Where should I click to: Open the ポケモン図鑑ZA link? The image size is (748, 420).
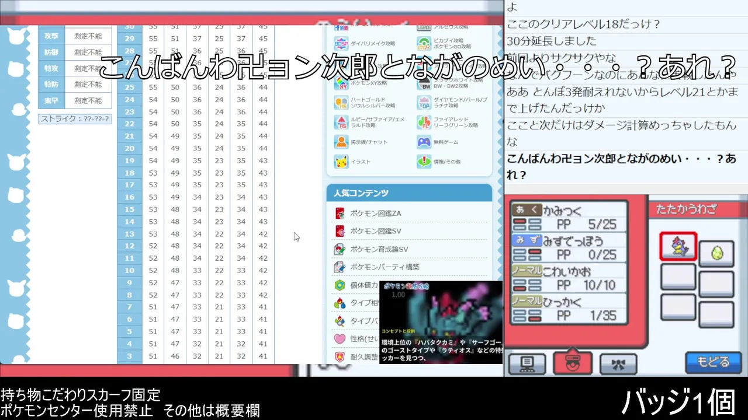coord(375,213)
